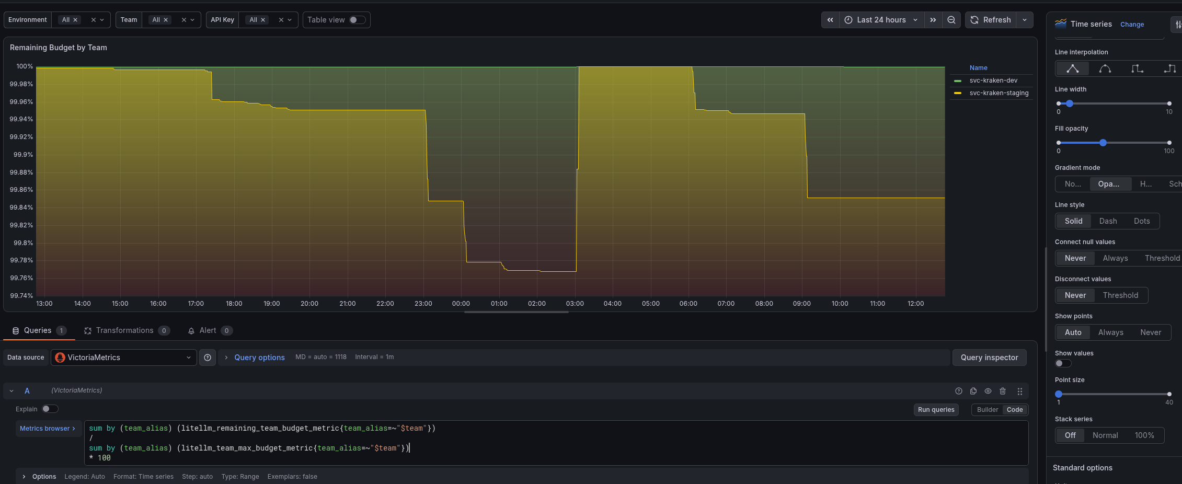Image resolution: width=1182 pixels, height=484 pixels.
Task: Open the Metrics browser
Action: pyautogui.click(x=48, y=429)
